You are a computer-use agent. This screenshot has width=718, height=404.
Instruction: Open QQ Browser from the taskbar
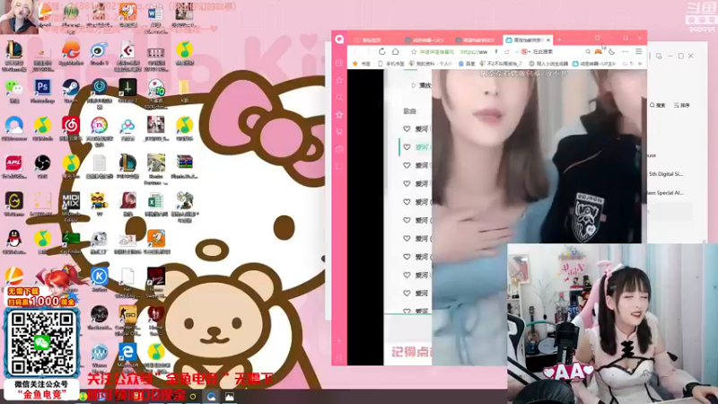(x=211, y=397)
